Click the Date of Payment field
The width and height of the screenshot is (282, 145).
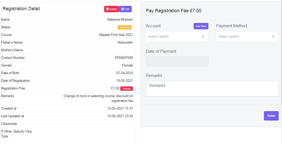[x=177, y=61]
